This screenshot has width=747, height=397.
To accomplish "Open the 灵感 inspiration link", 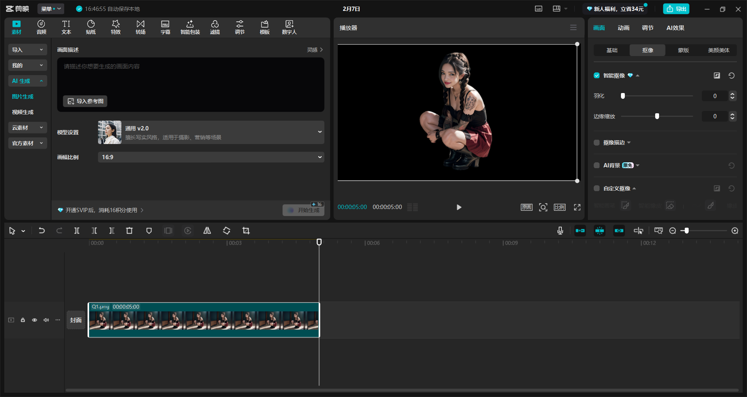I will coord(315,50).
